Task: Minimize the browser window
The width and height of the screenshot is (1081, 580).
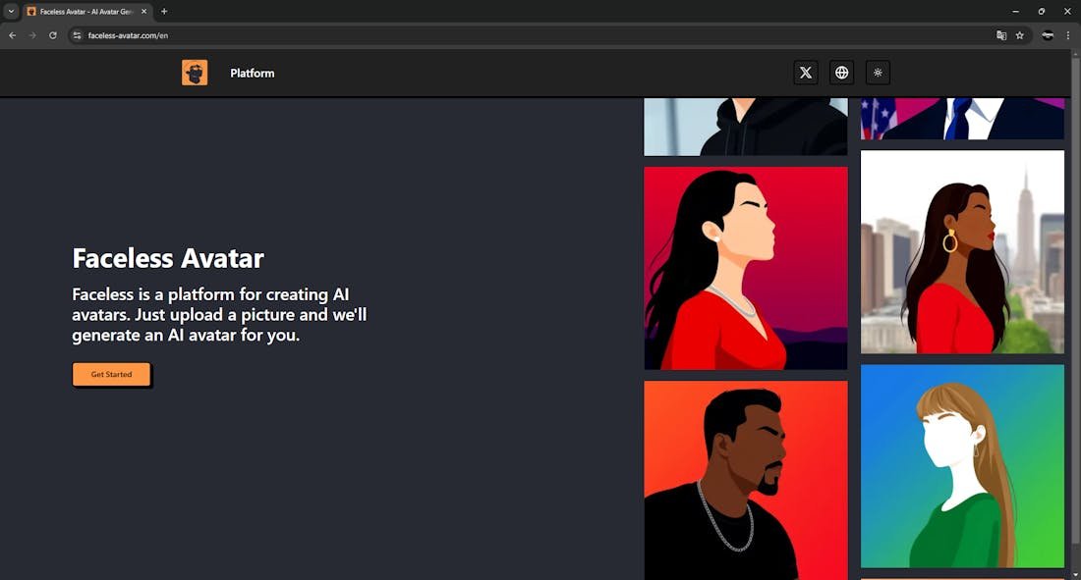Action: 1015,11
